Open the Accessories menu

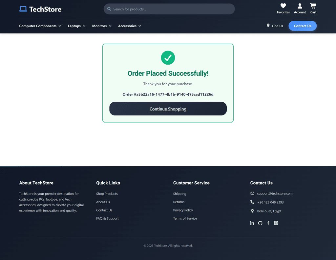(130, 26)
